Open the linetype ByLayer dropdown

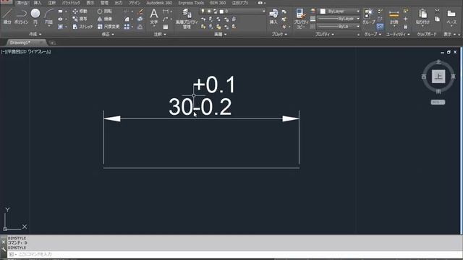[x=339, y=27]
